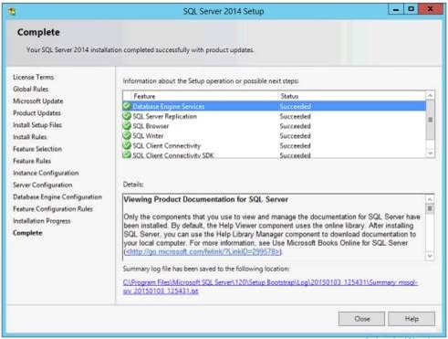
Task: Select the SQL Writer row
Action: (274, 136)
